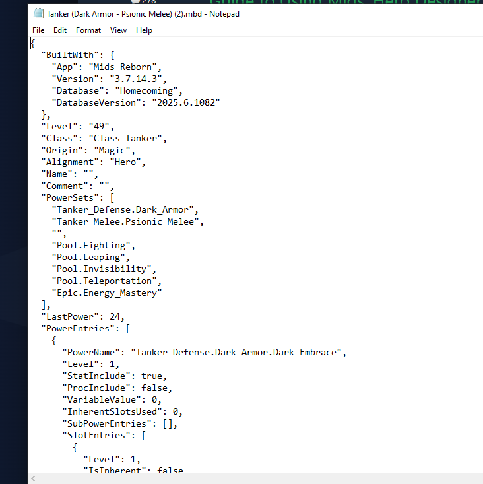
Task: Click the "Name" key line
Action: (70, 174)
